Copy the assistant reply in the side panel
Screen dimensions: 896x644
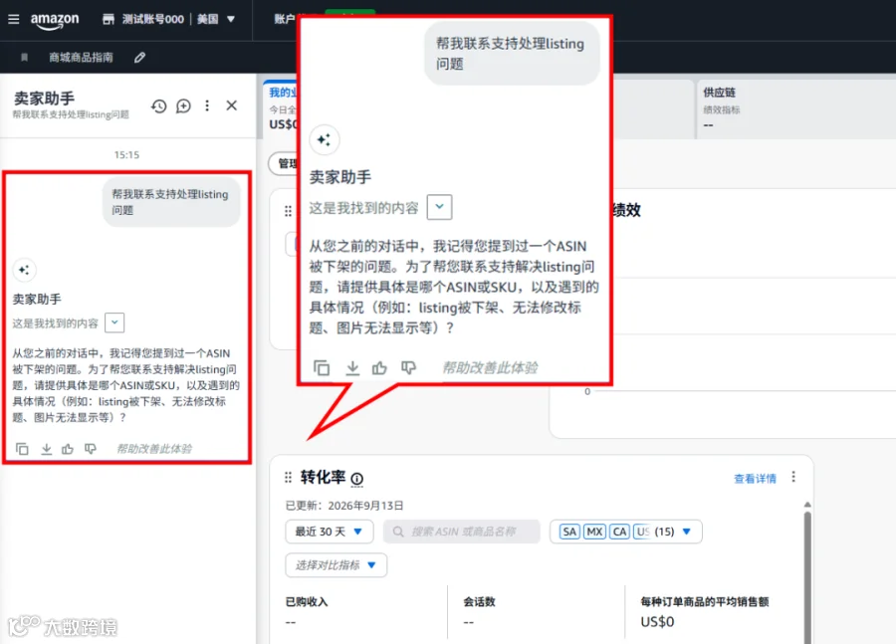click(22, 449)
